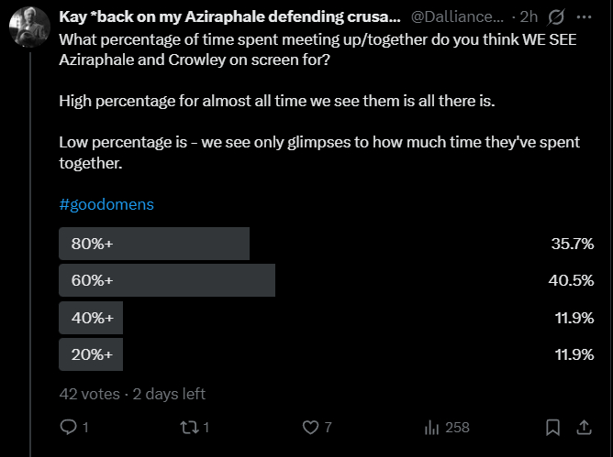Open Kay's display name profile link
Screen dimensions: 613x457
click(x=229, y=16)
